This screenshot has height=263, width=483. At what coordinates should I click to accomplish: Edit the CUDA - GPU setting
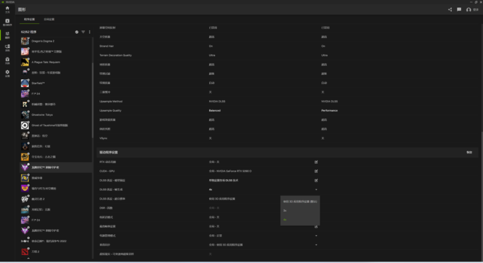pyautogui.click(x=316, y=171)
